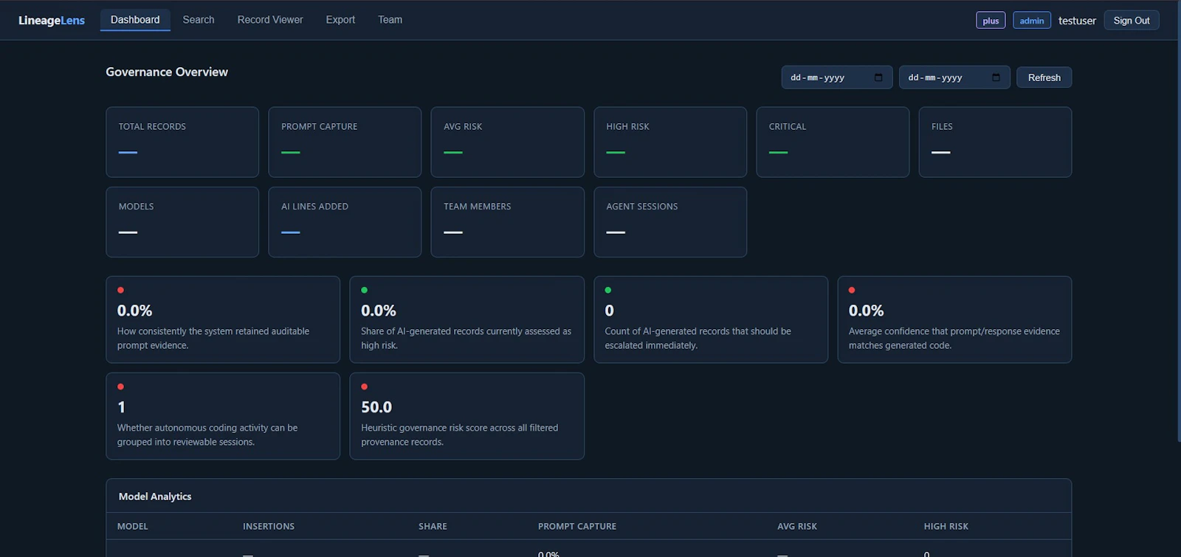Select the Models stat card
This screenshot has height=557, width=1181.
click(182, 222)
